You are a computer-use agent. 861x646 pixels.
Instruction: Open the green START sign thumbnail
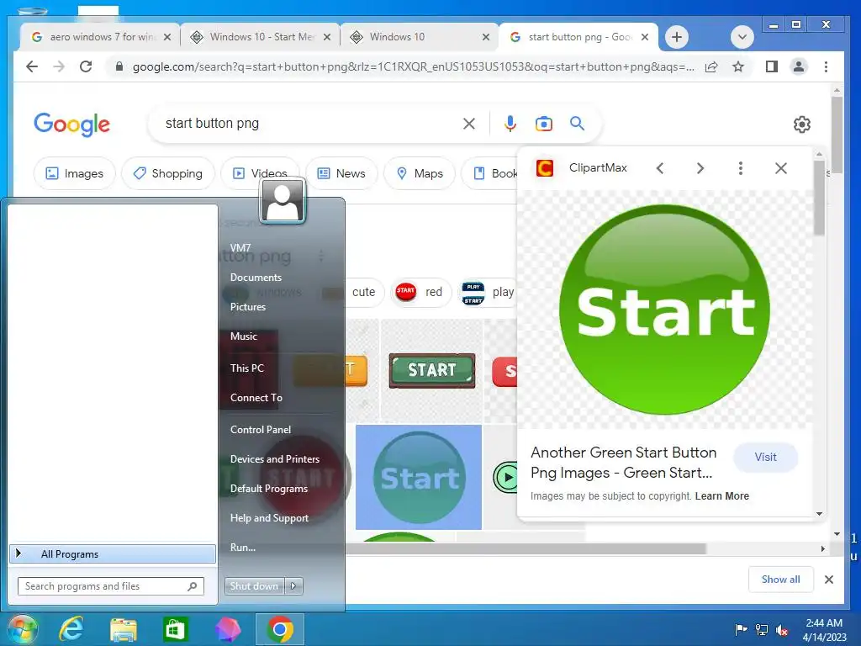click(432, 370)
